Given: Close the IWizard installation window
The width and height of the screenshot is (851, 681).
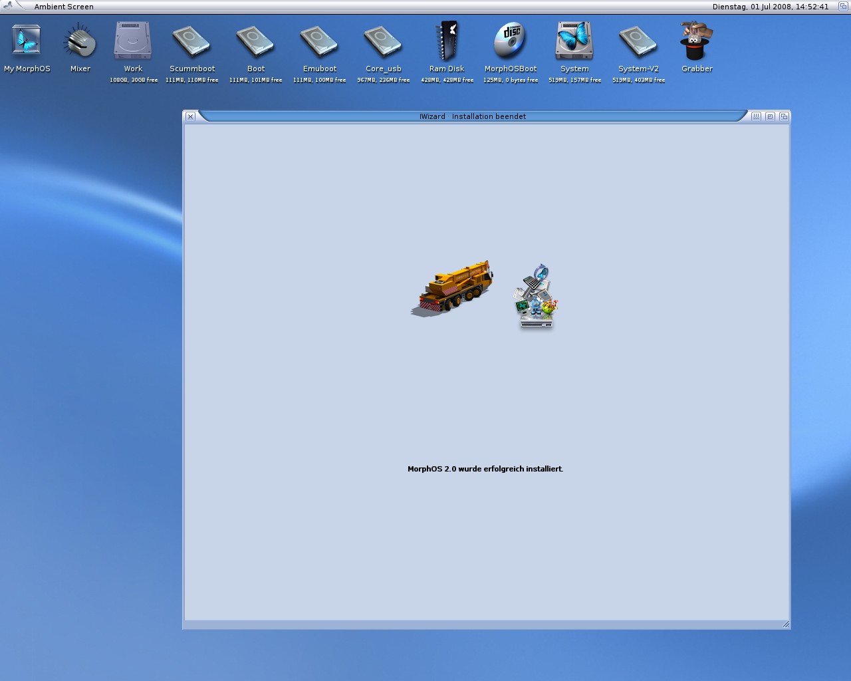Looking at the screenshot, I should 190,116.
